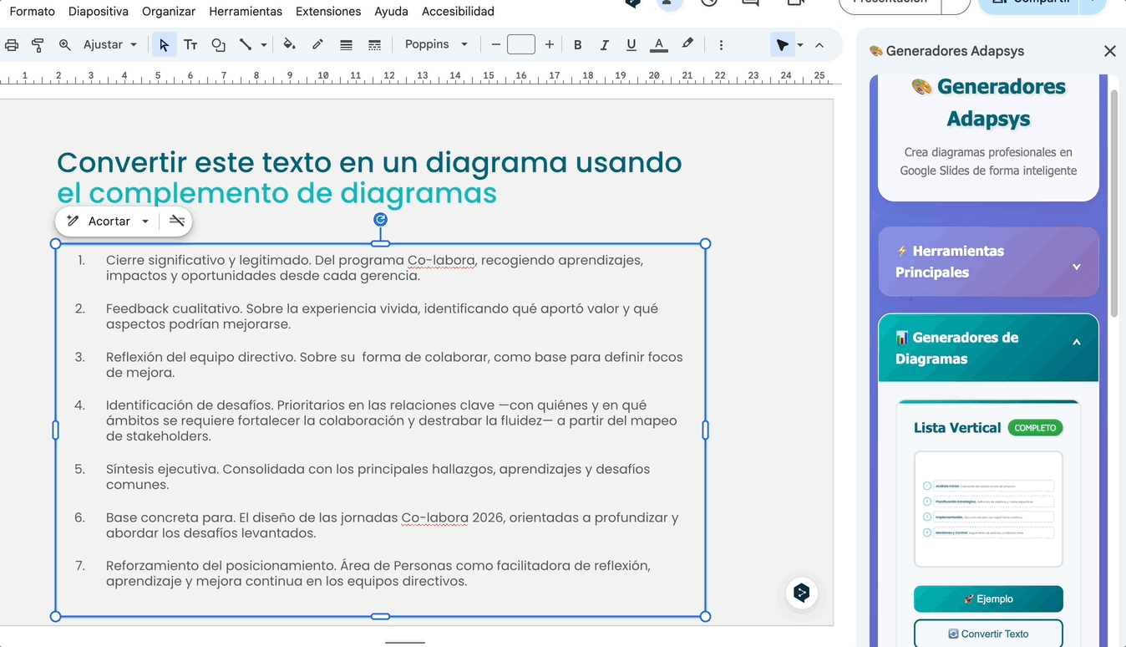Click the Convertir Texto button
Viewport: 1126px width, 647px height.
click(x=988, y=634)
